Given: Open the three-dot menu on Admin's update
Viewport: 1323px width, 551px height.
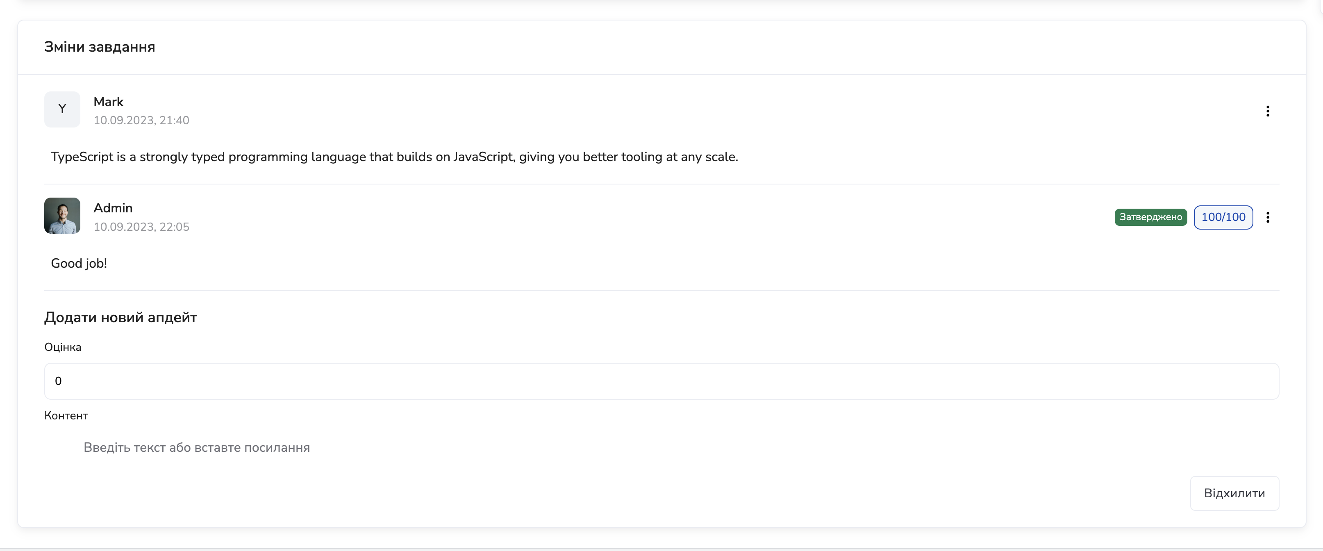Looking at the screenshot, I should pos(1268,217).
